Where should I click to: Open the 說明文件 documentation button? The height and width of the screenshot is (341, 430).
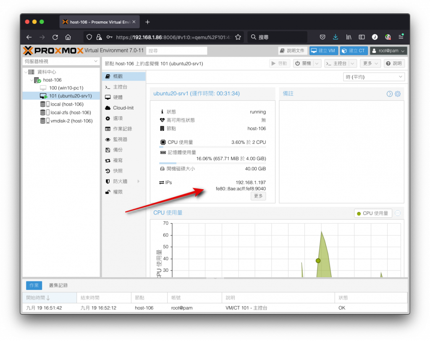click(x=292, y=51)
